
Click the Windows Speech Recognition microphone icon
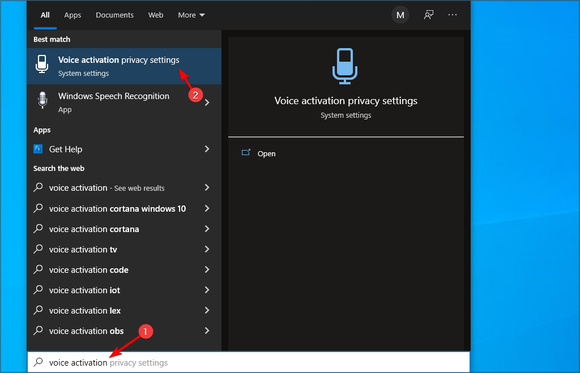[42, 100]
